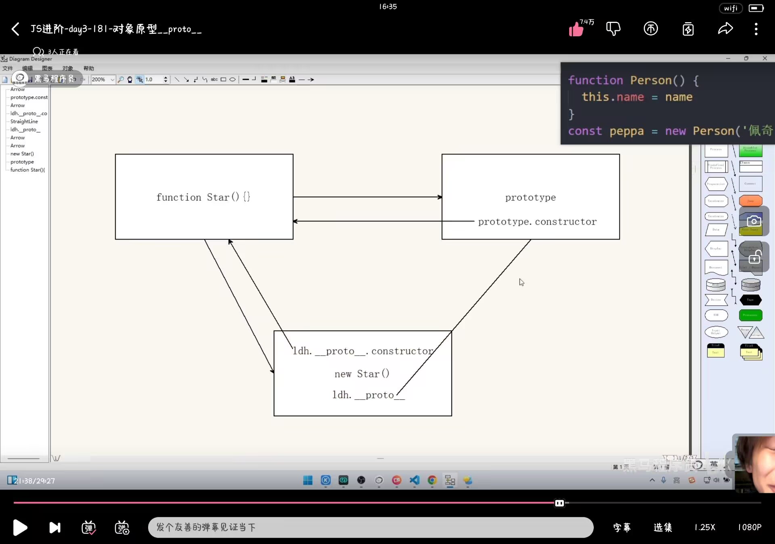The height and width of the screenshot is (544, 775).
Task: Pick the Document shape from palette
Action: tap(716, 267)
